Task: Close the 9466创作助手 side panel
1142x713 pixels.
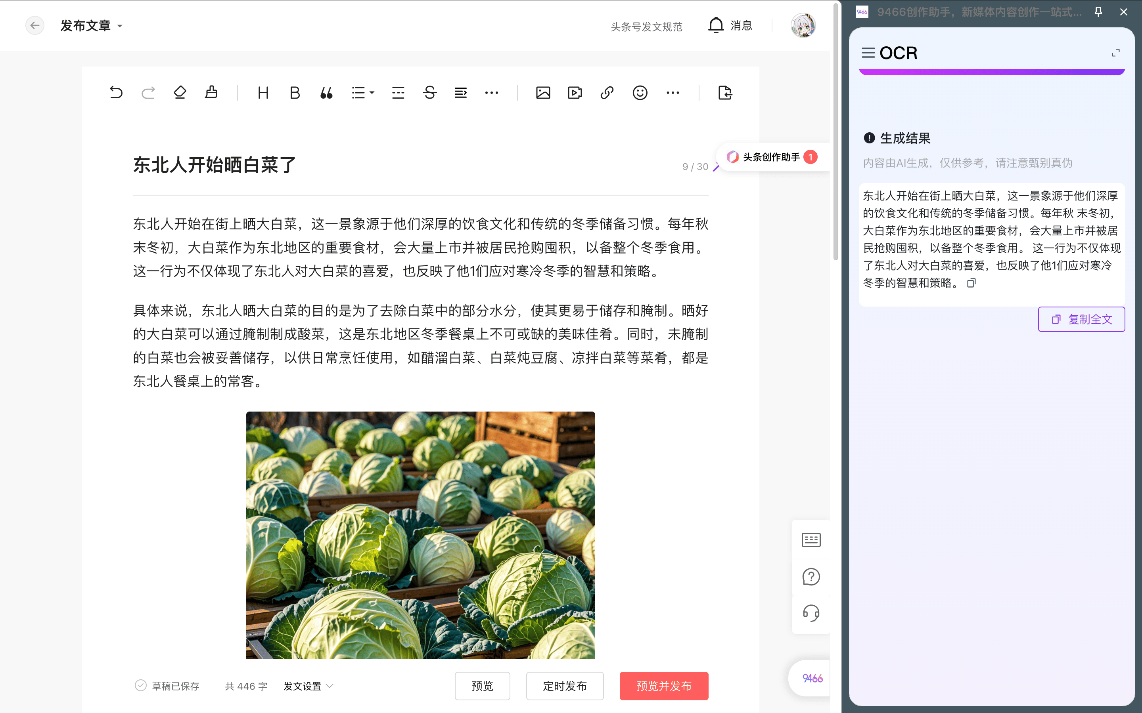Action: coord(1124,12)
